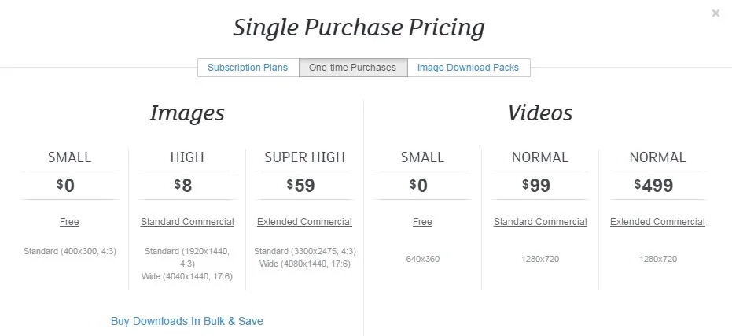Open the Standard Commercial link under Videos

point(540,222)
